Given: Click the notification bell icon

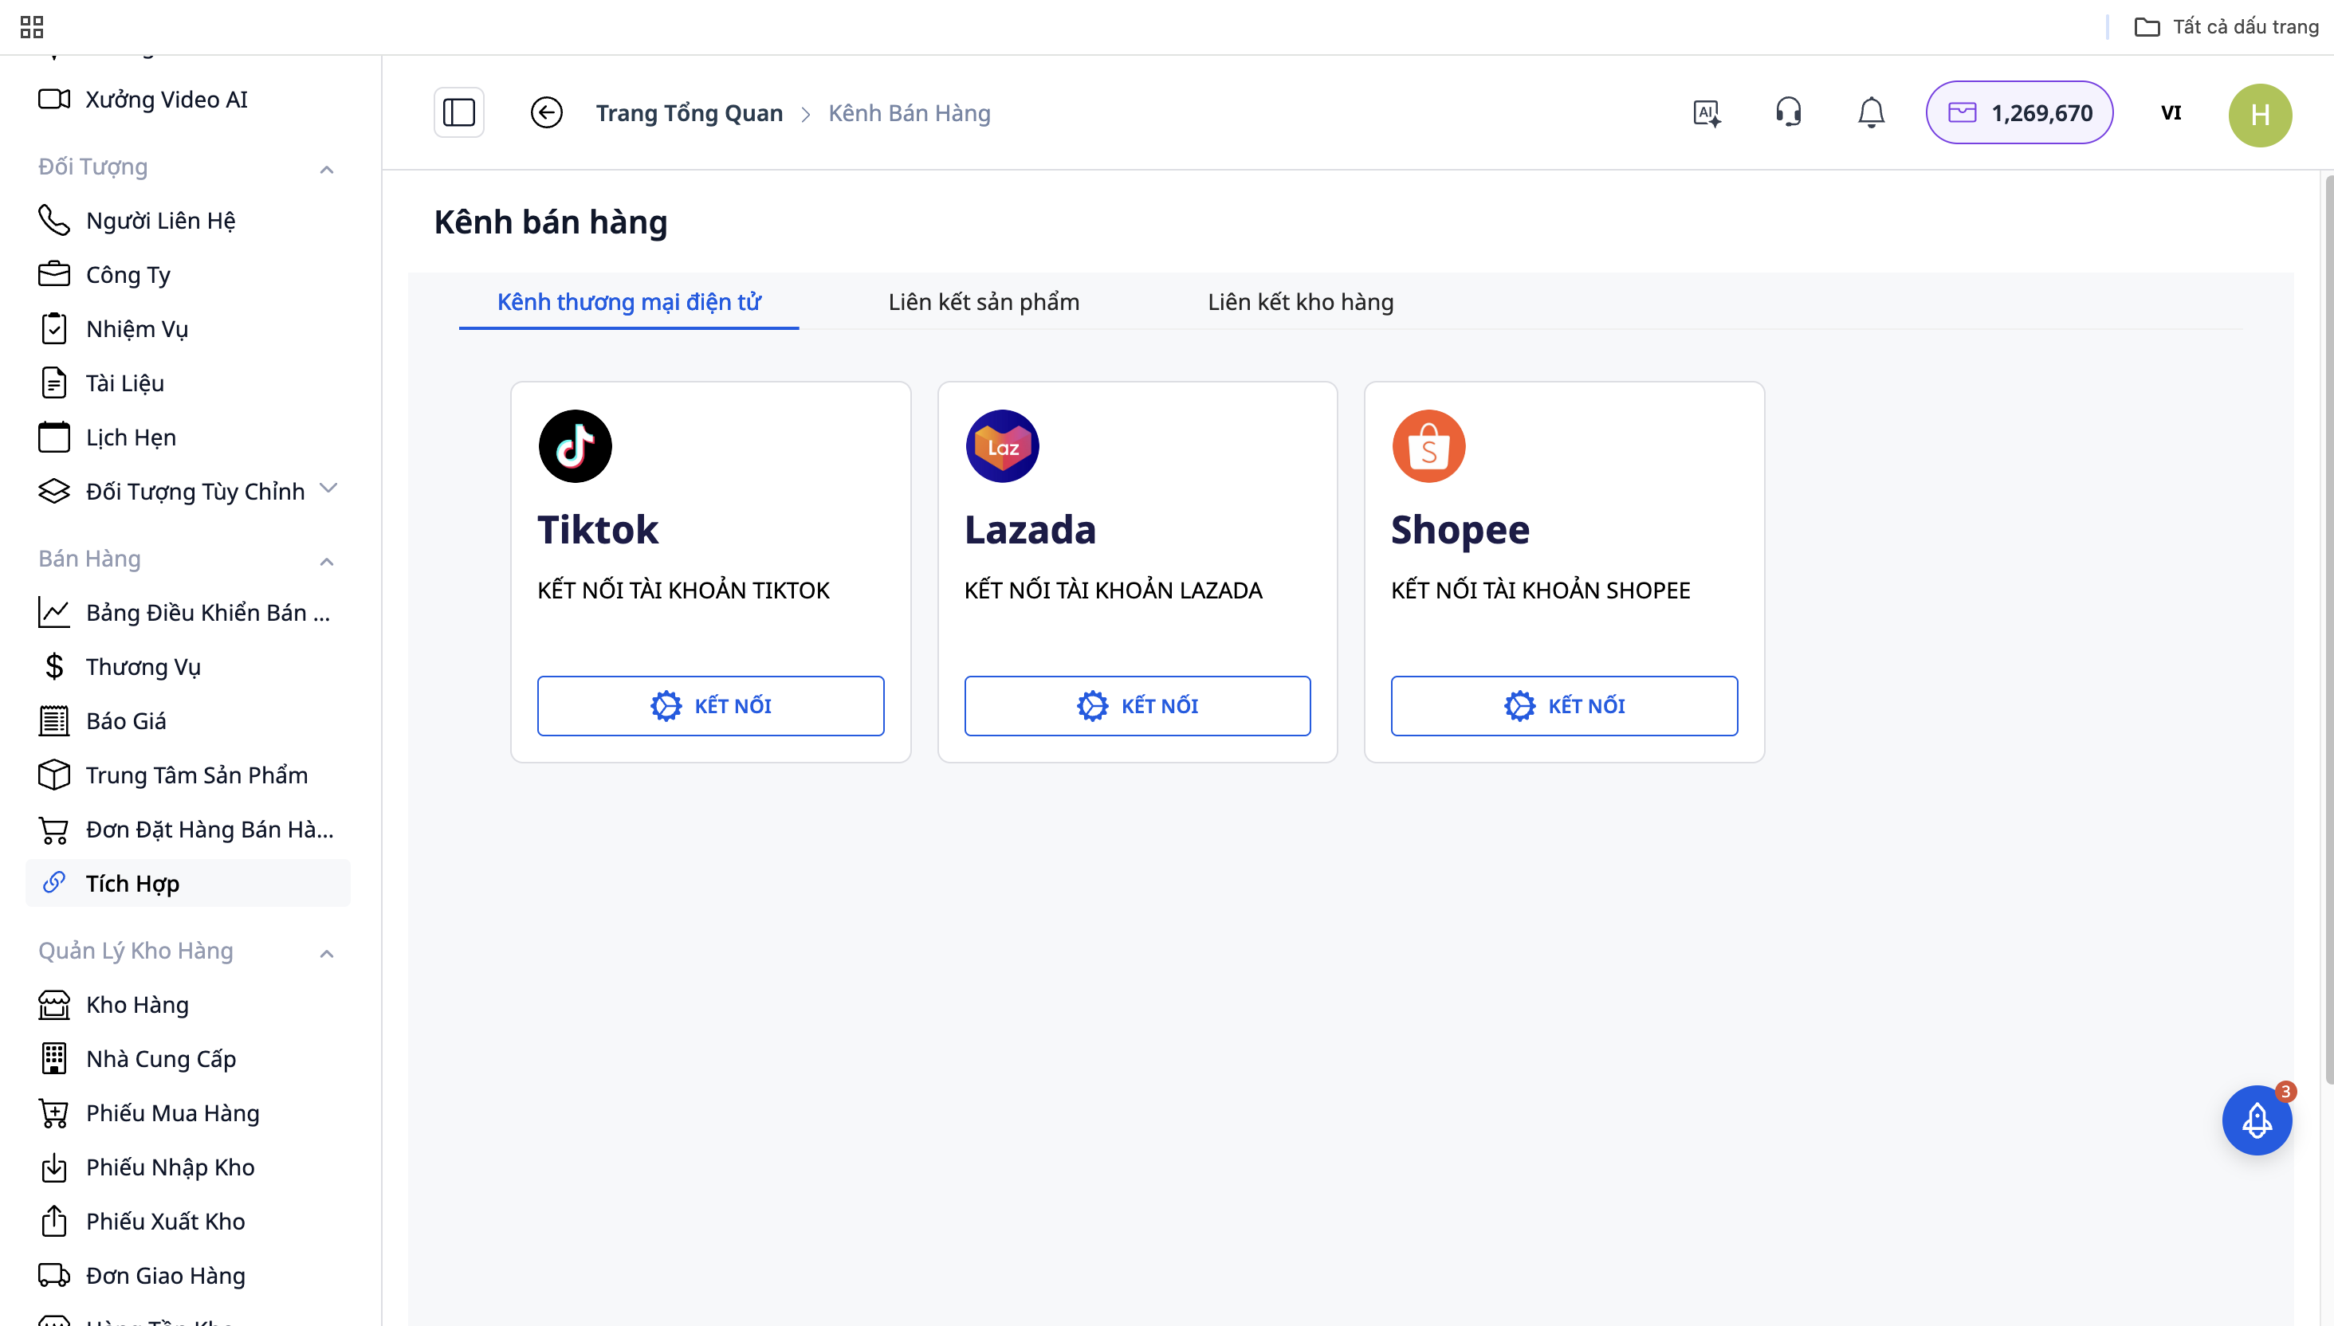Looking at the screenshot, I should click(1870, 113).
